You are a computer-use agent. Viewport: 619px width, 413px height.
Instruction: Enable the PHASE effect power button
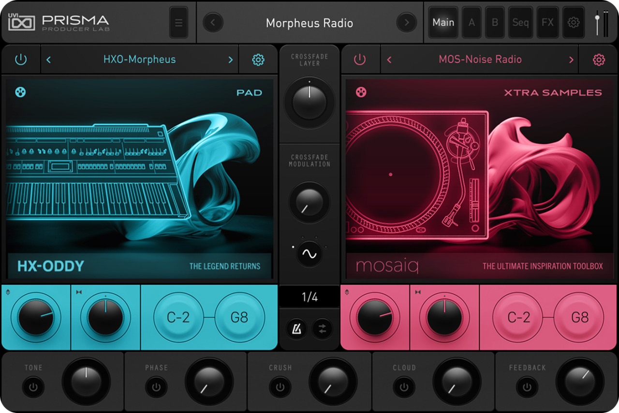tap(156, 387)
